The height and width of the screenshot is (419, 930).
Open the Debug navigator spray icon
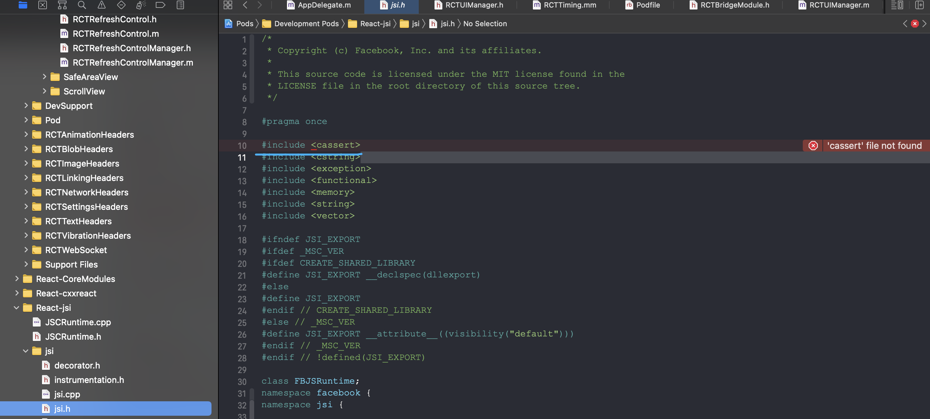[141, 6]
